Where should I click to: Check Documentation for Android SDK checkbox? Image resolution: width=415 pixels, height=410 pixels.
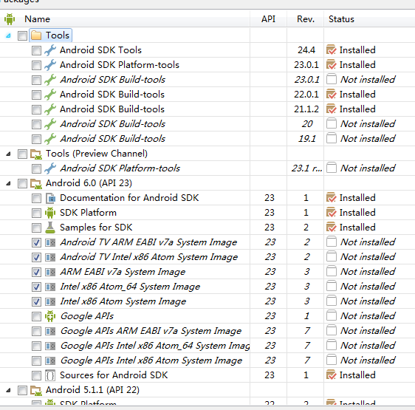tap(36, 198)
